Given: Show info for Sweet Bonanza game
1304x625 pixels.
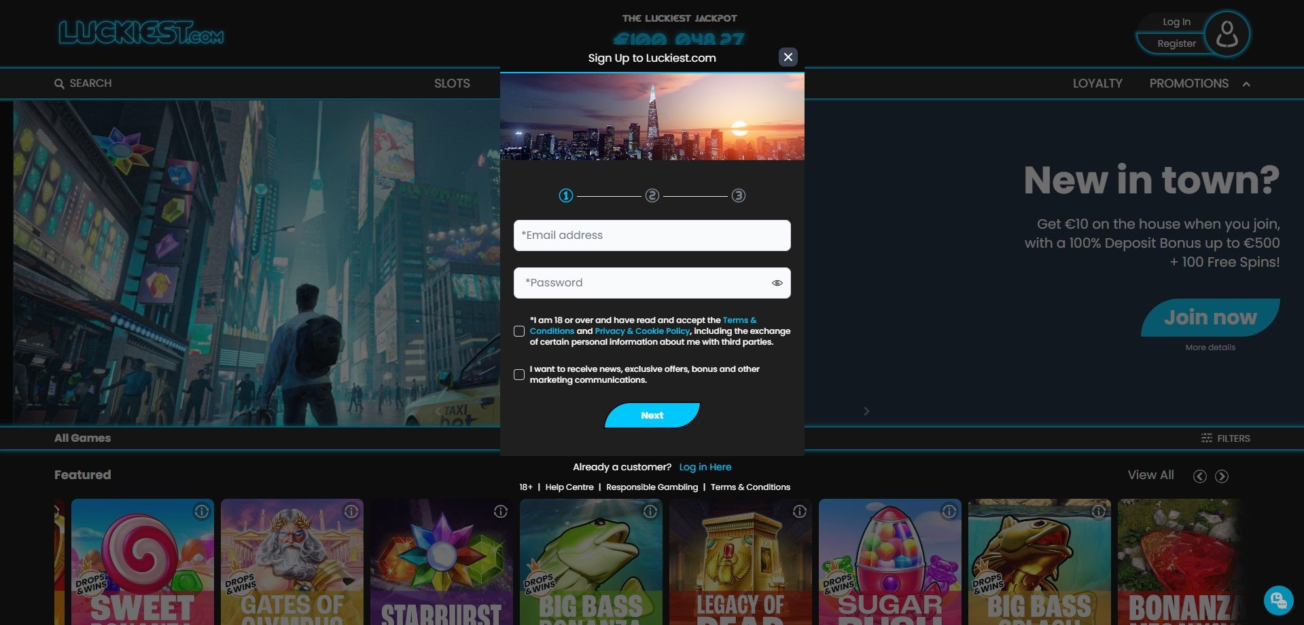Looking at the screenshot, I should click(x=202, y=512).
